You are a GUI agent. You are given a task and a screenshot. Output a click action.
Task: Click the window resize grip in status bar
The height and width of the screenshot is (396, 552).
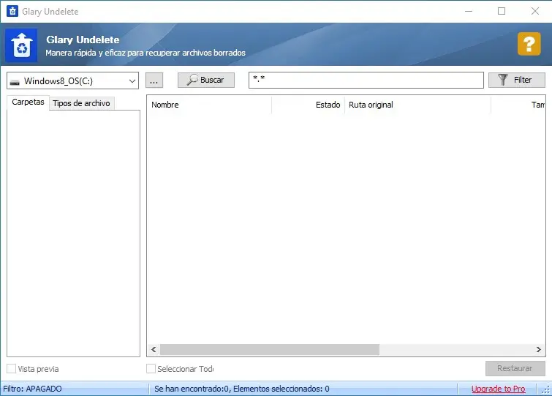pos(545,389)
